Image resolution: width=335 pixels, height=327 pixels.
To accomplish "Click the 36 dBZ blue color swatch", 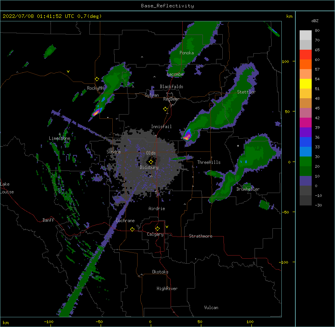I will pyautogui.click(x=305, y=142).
